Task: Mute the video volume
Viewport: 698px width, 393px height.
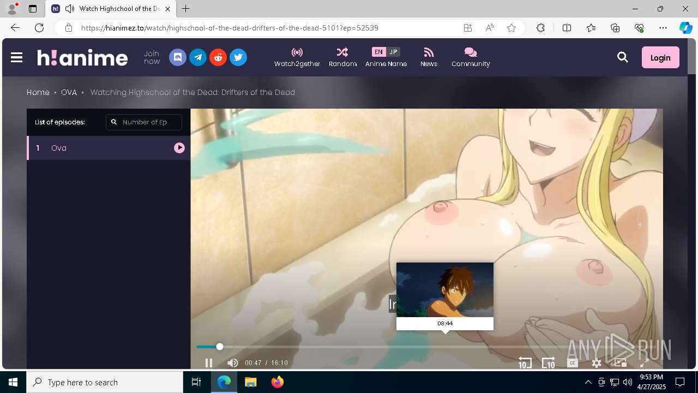Action: [x=233, y=363]
